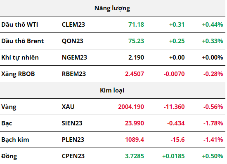Select the Khí tự nhiên row label

[20, 58]
